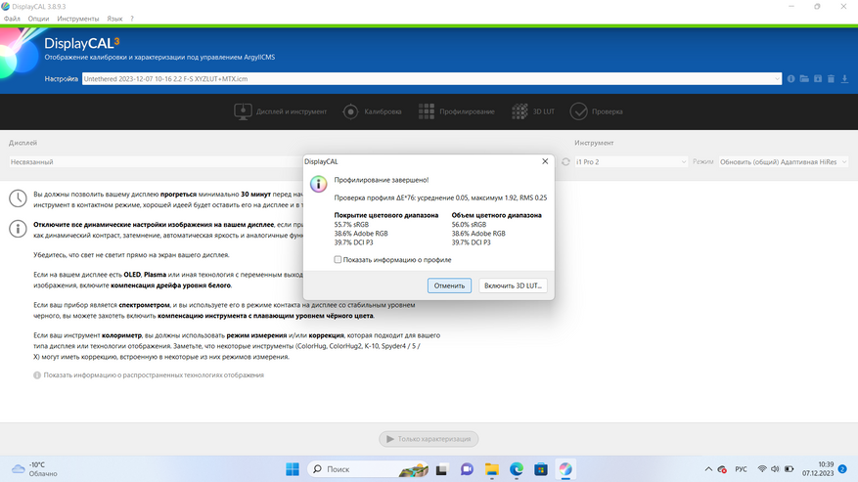The image size is (858, 482).
Task: Open the Инструменты menu
Action: (77, 19)
